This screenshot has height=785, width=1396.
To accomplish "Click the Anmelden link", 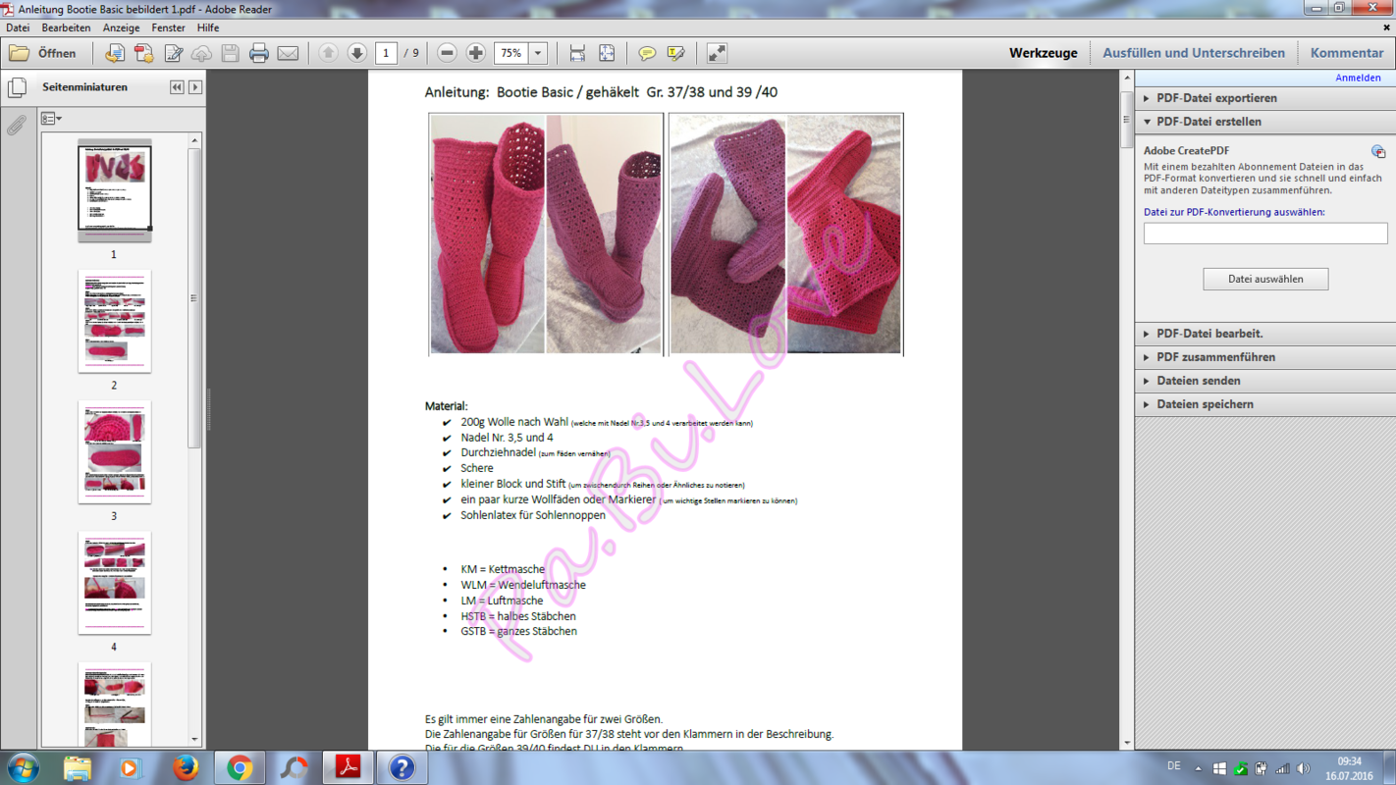I will pos(1358,78).
